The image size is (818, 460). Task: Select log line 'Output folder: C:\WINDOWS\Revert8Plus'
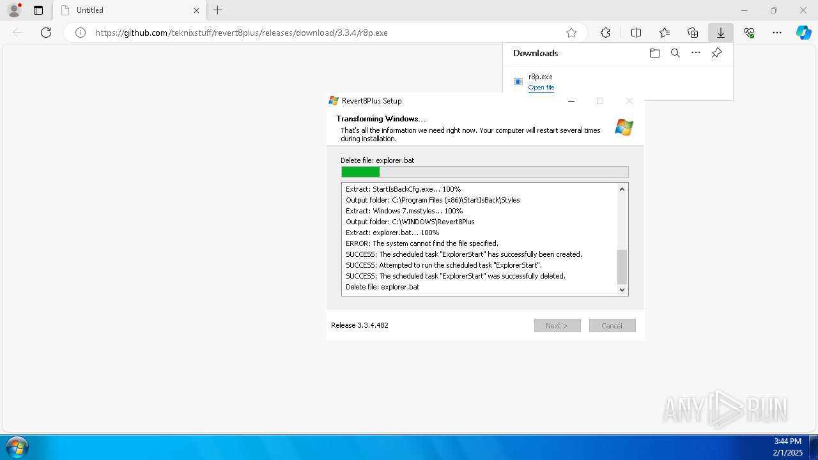point(410,222)
